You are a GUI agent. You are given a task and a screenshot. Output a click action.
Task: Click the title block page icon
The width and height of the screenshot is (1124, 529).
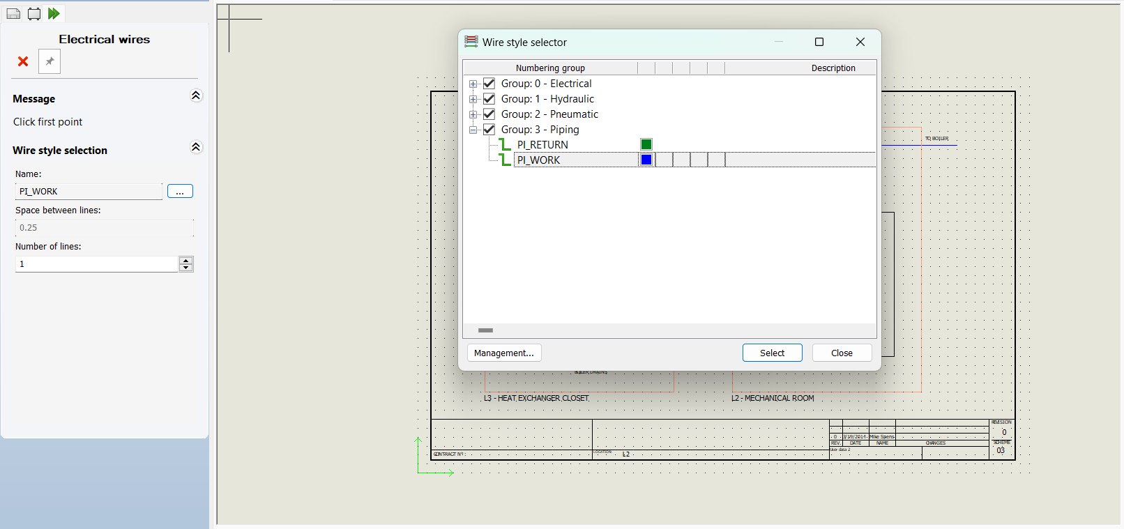(13, 13)
